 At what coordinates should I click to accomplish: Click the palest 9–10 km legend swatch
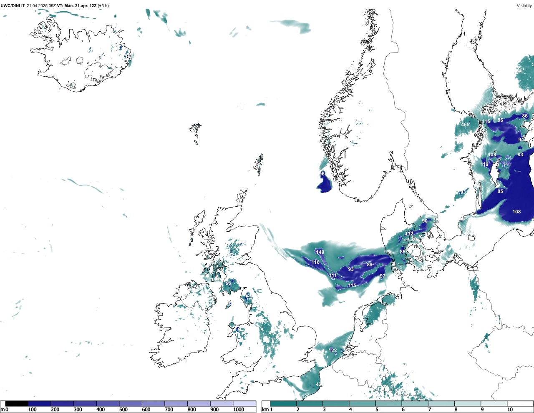click(x=494, y=403)
